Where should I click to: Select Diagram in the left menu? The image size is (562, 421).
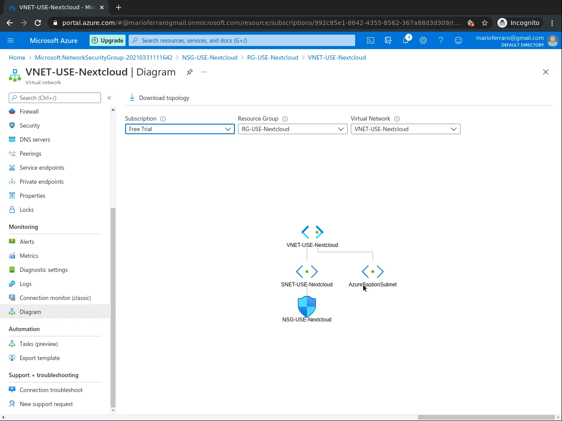[x=55, y=312]
